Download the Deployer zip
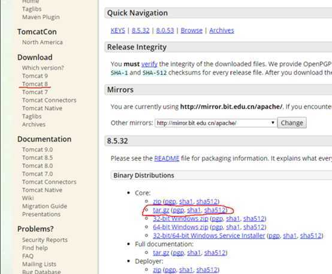Image resolution: width=332 pixels, height=274 pixels. point(157,270)
